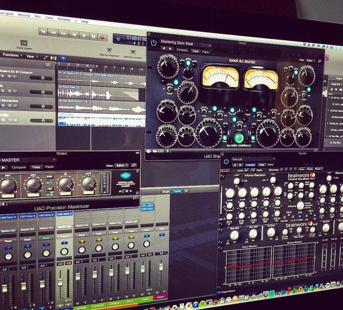Click the Master channel volume fader
Image resolution: width=343 pixels, height=310 pixels.
pos(161,267)
